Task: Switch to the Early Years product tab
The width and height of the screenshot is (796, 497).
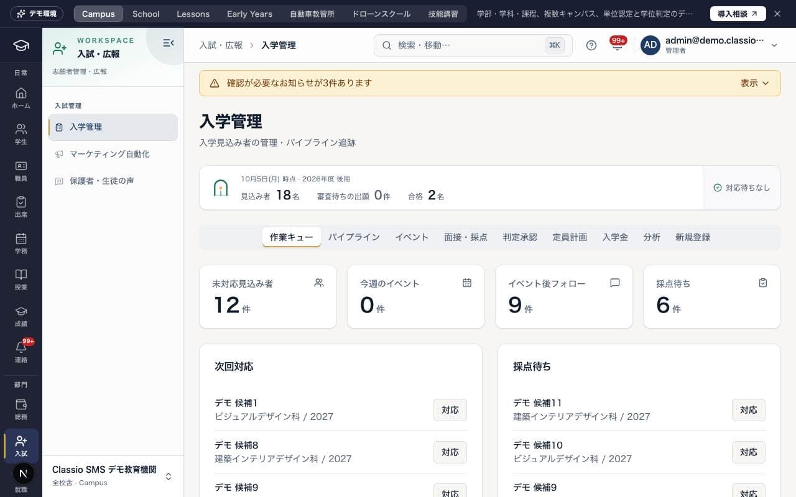Action: (x=249, y=14)
